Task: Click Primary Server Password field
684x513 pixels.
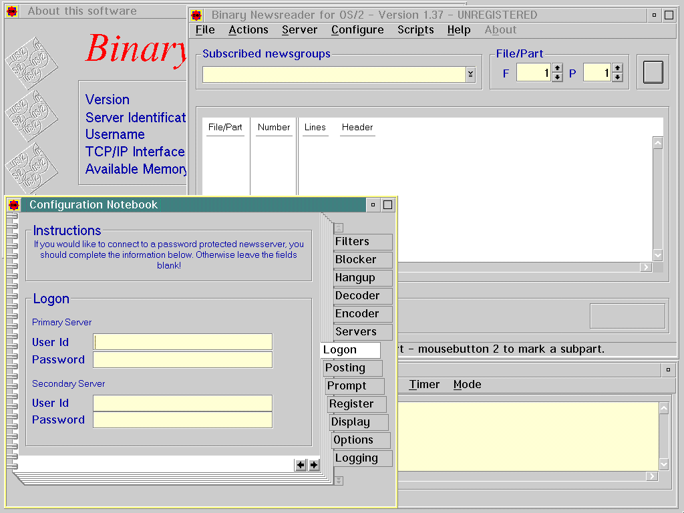Action: [183, 360]
